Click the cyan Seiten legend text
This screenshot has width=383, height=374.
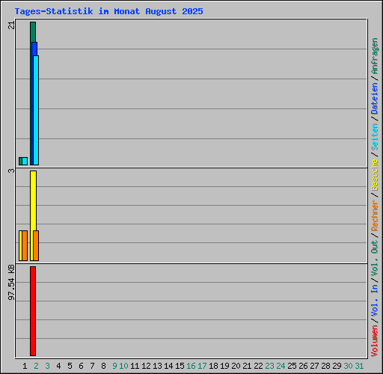[x=375, y=136]
